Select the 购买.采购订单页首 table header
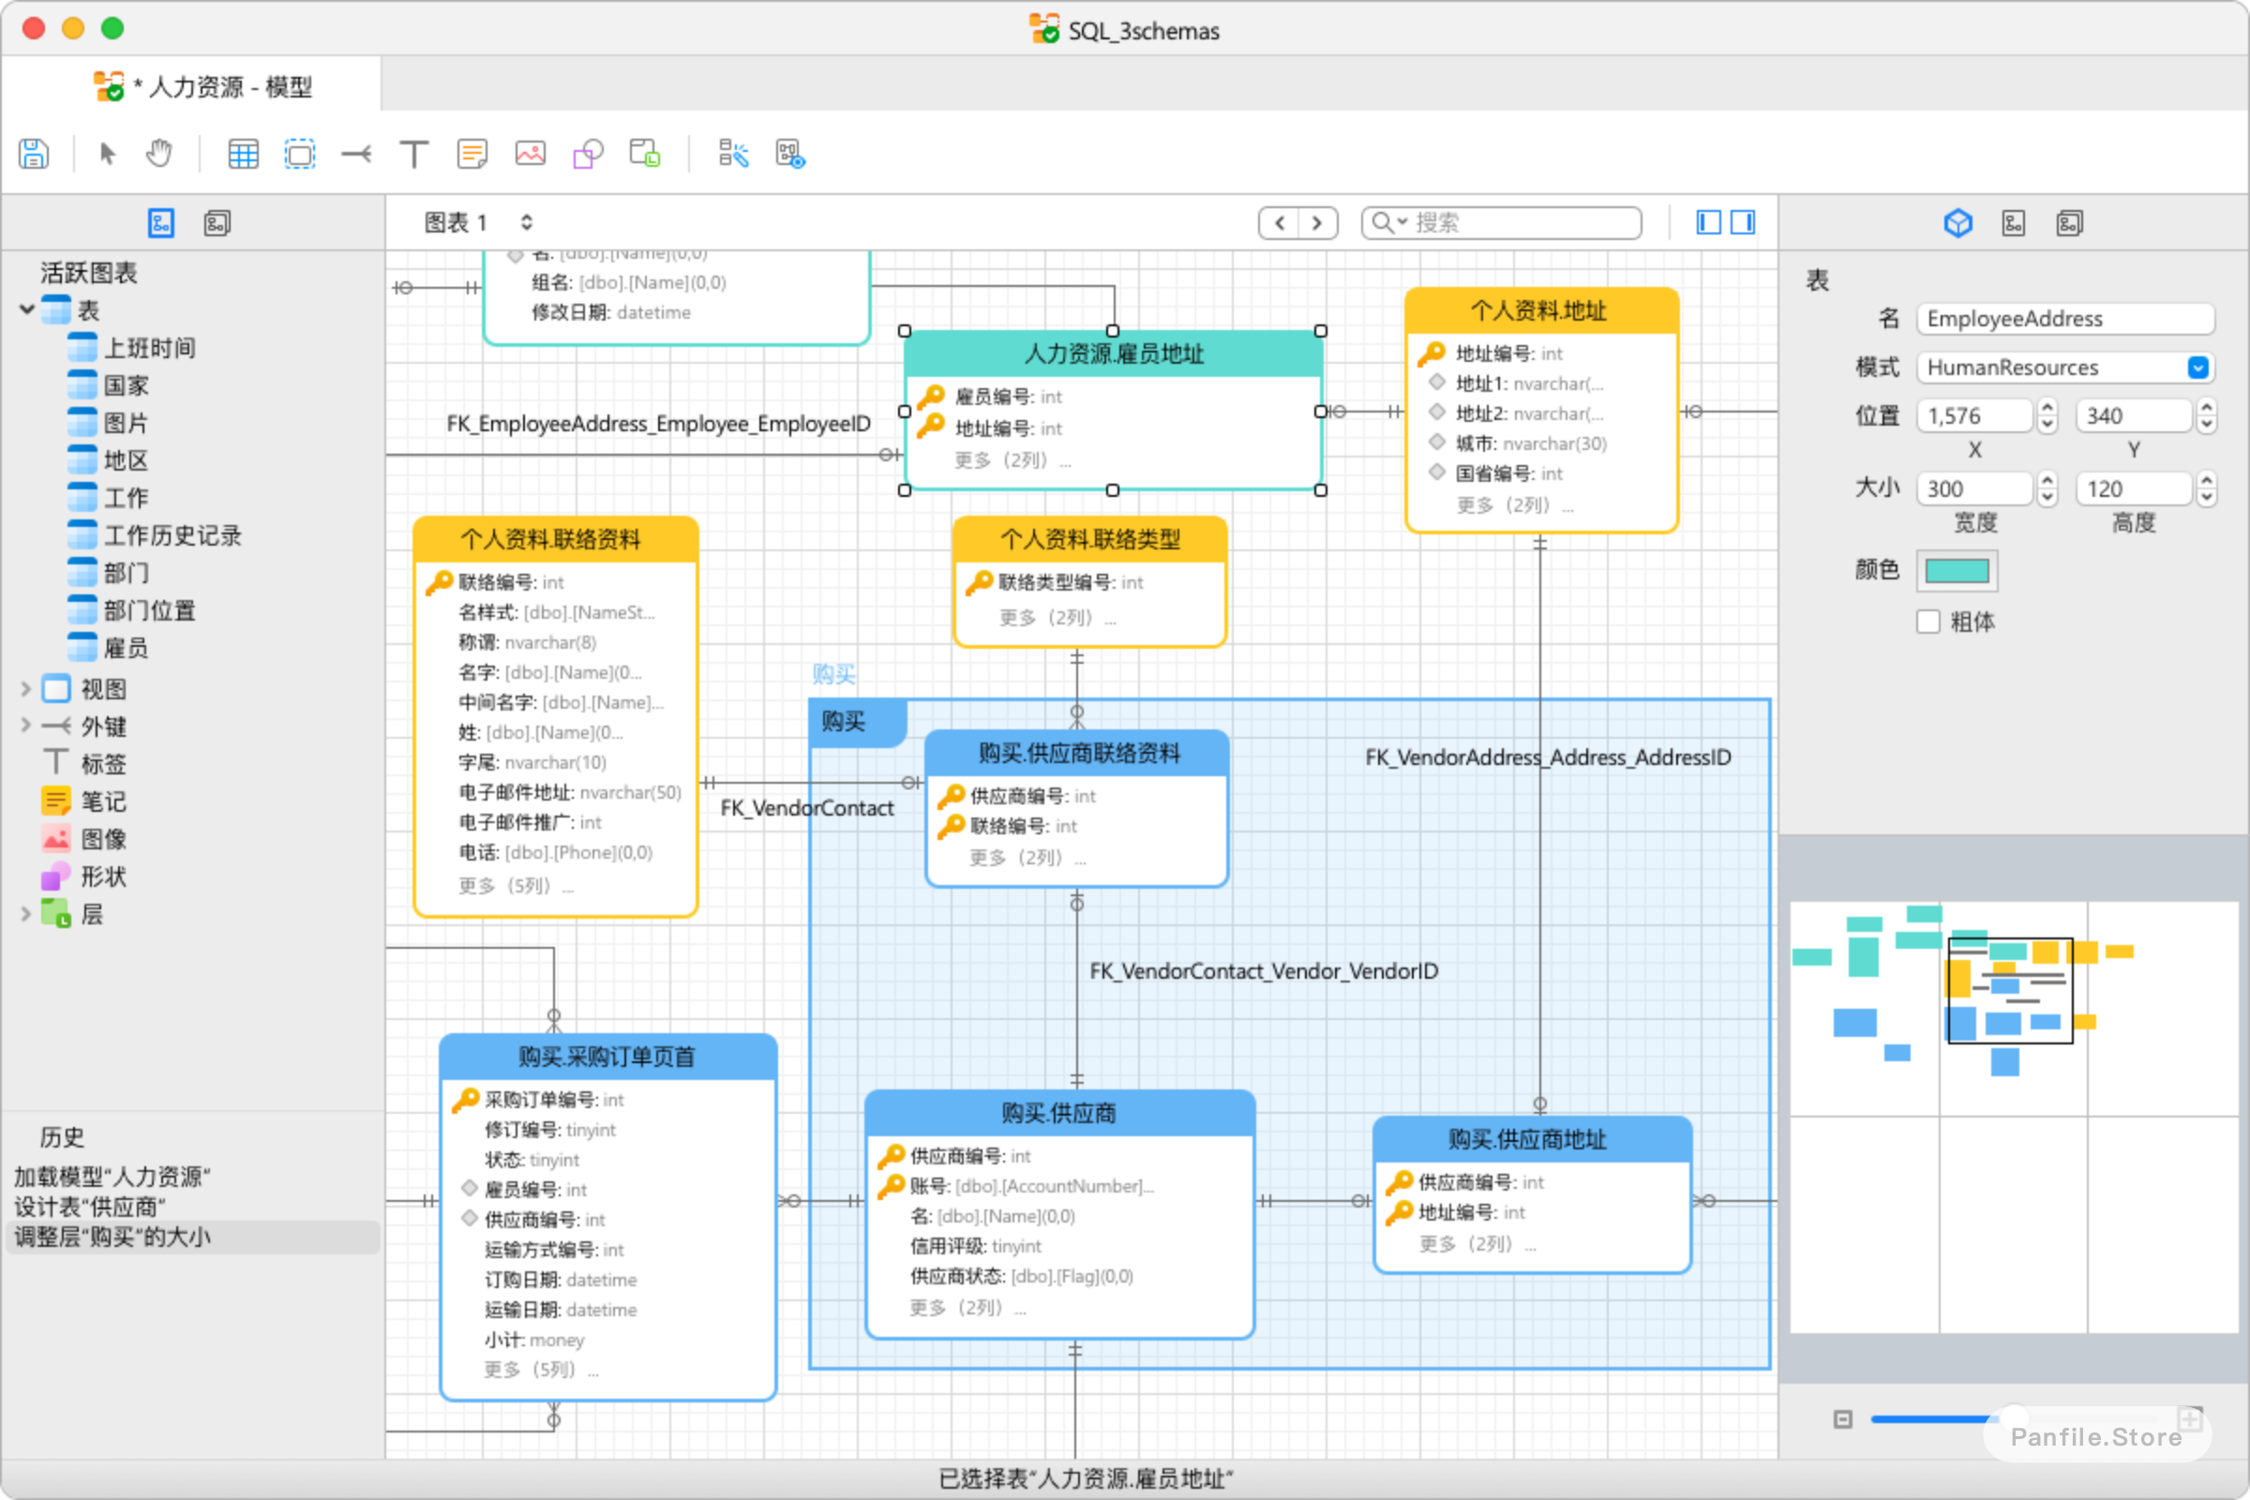Image resolution: width=2250 pixels, height=1500 pixels. point(607,1057)
